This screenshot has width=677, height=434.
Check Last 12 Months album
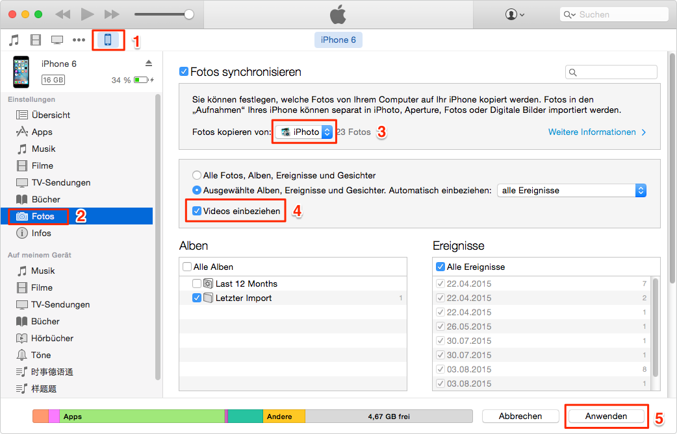click(196, 283)
